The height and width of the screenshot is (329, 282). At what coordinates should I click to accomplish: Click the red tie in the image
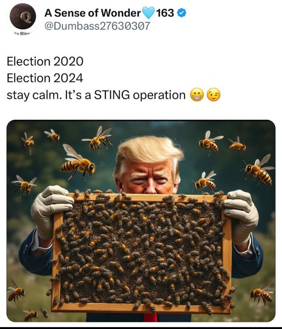tap(150, 318)
